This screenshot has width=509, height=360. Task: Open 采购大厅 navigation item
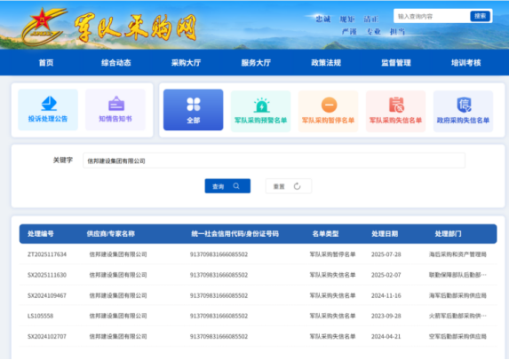coord(186,63)
